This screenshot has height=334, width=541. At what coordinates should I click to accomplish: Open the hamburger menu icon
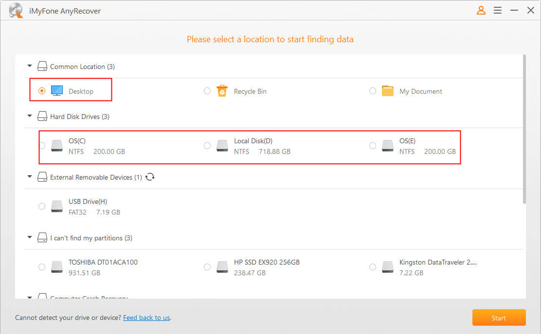pos(498,10)
